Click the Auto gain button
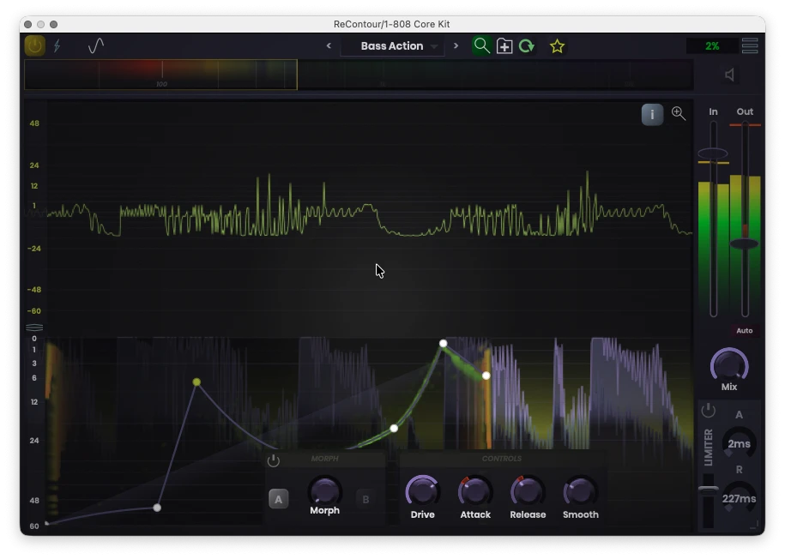Screen dimensions: 785x559 click(744, 331)
